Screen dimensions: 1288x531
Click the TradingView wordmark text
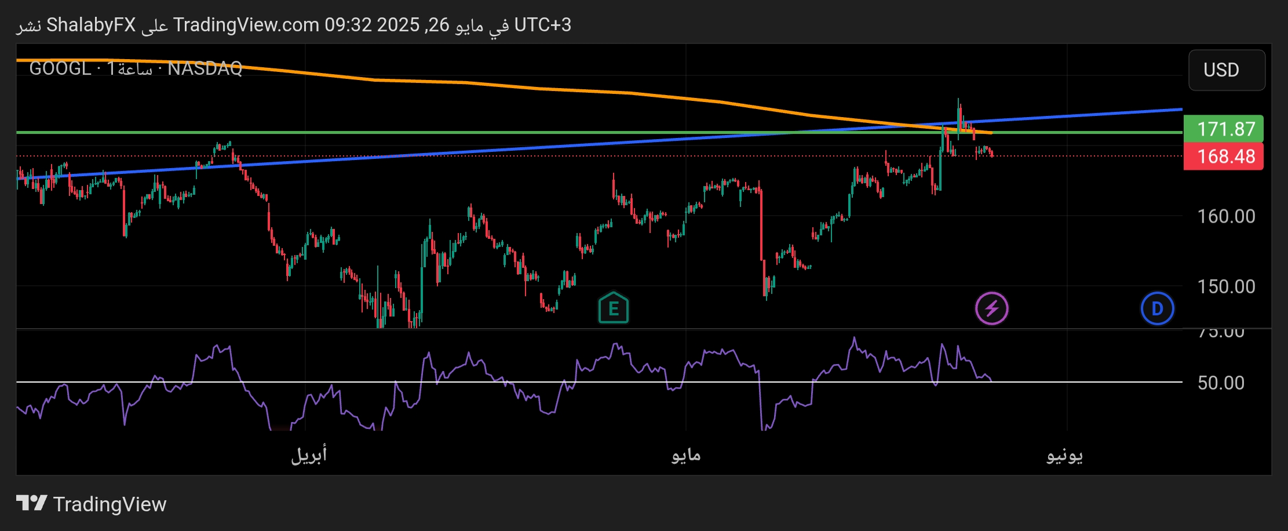pos(110,504)
